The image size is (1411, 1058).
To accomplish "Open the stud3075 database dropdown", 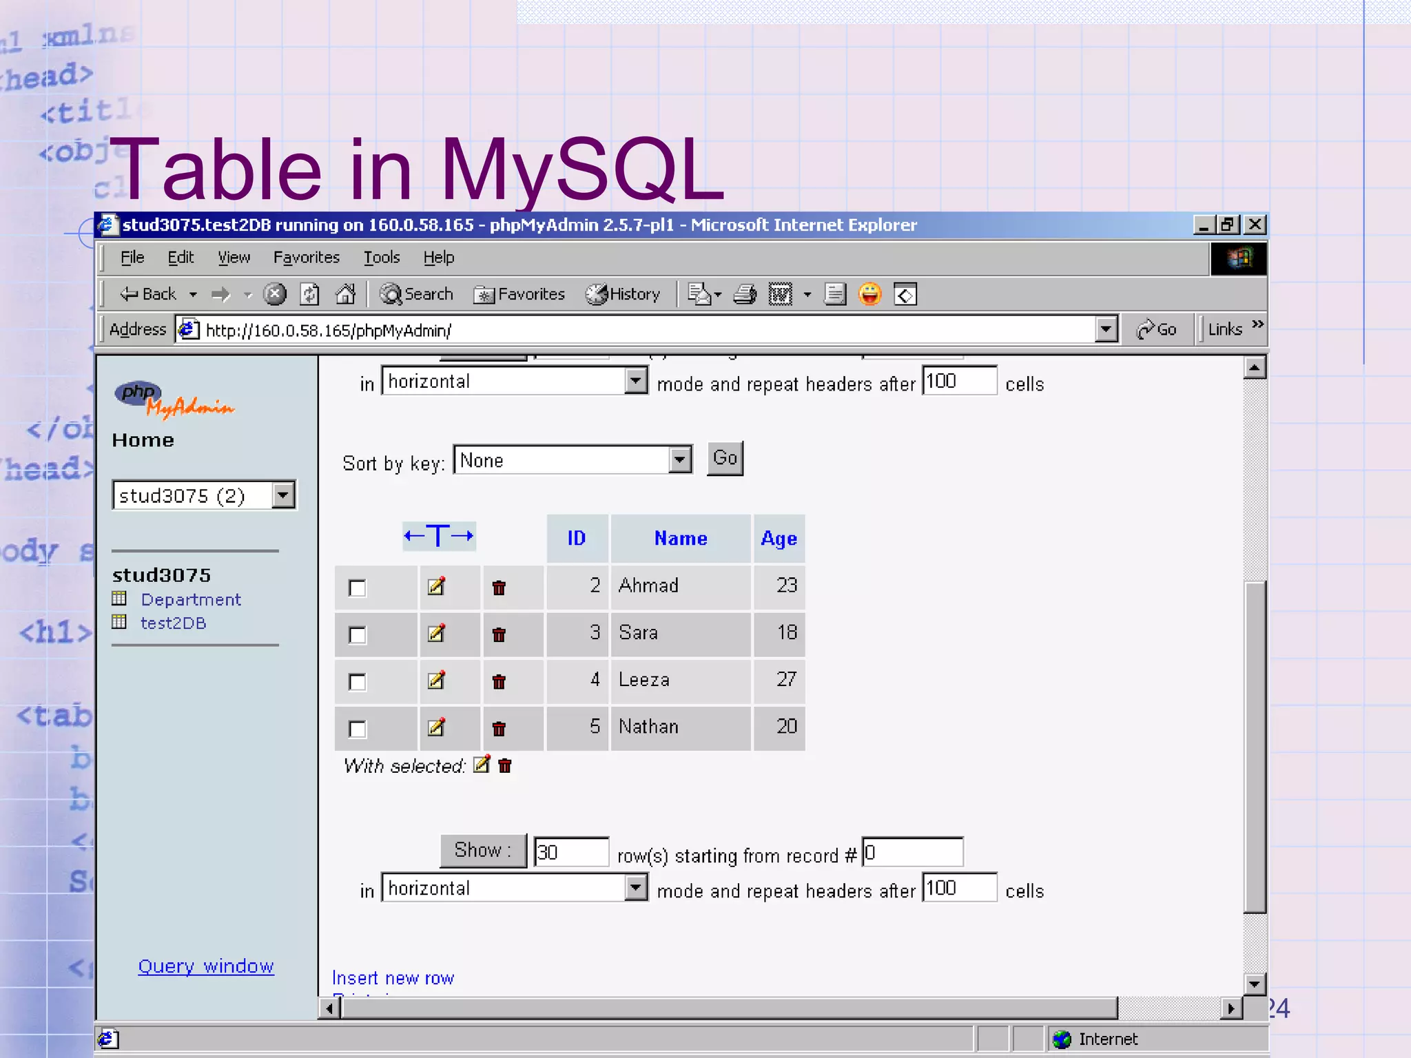I will coord(204,495).
